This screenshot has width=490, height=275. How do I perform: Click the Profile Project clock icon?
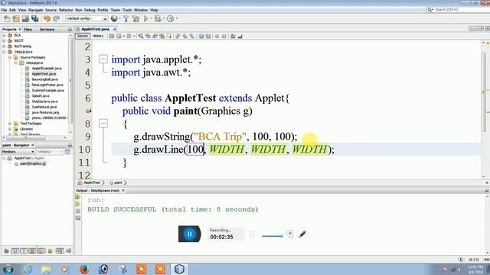170,18
